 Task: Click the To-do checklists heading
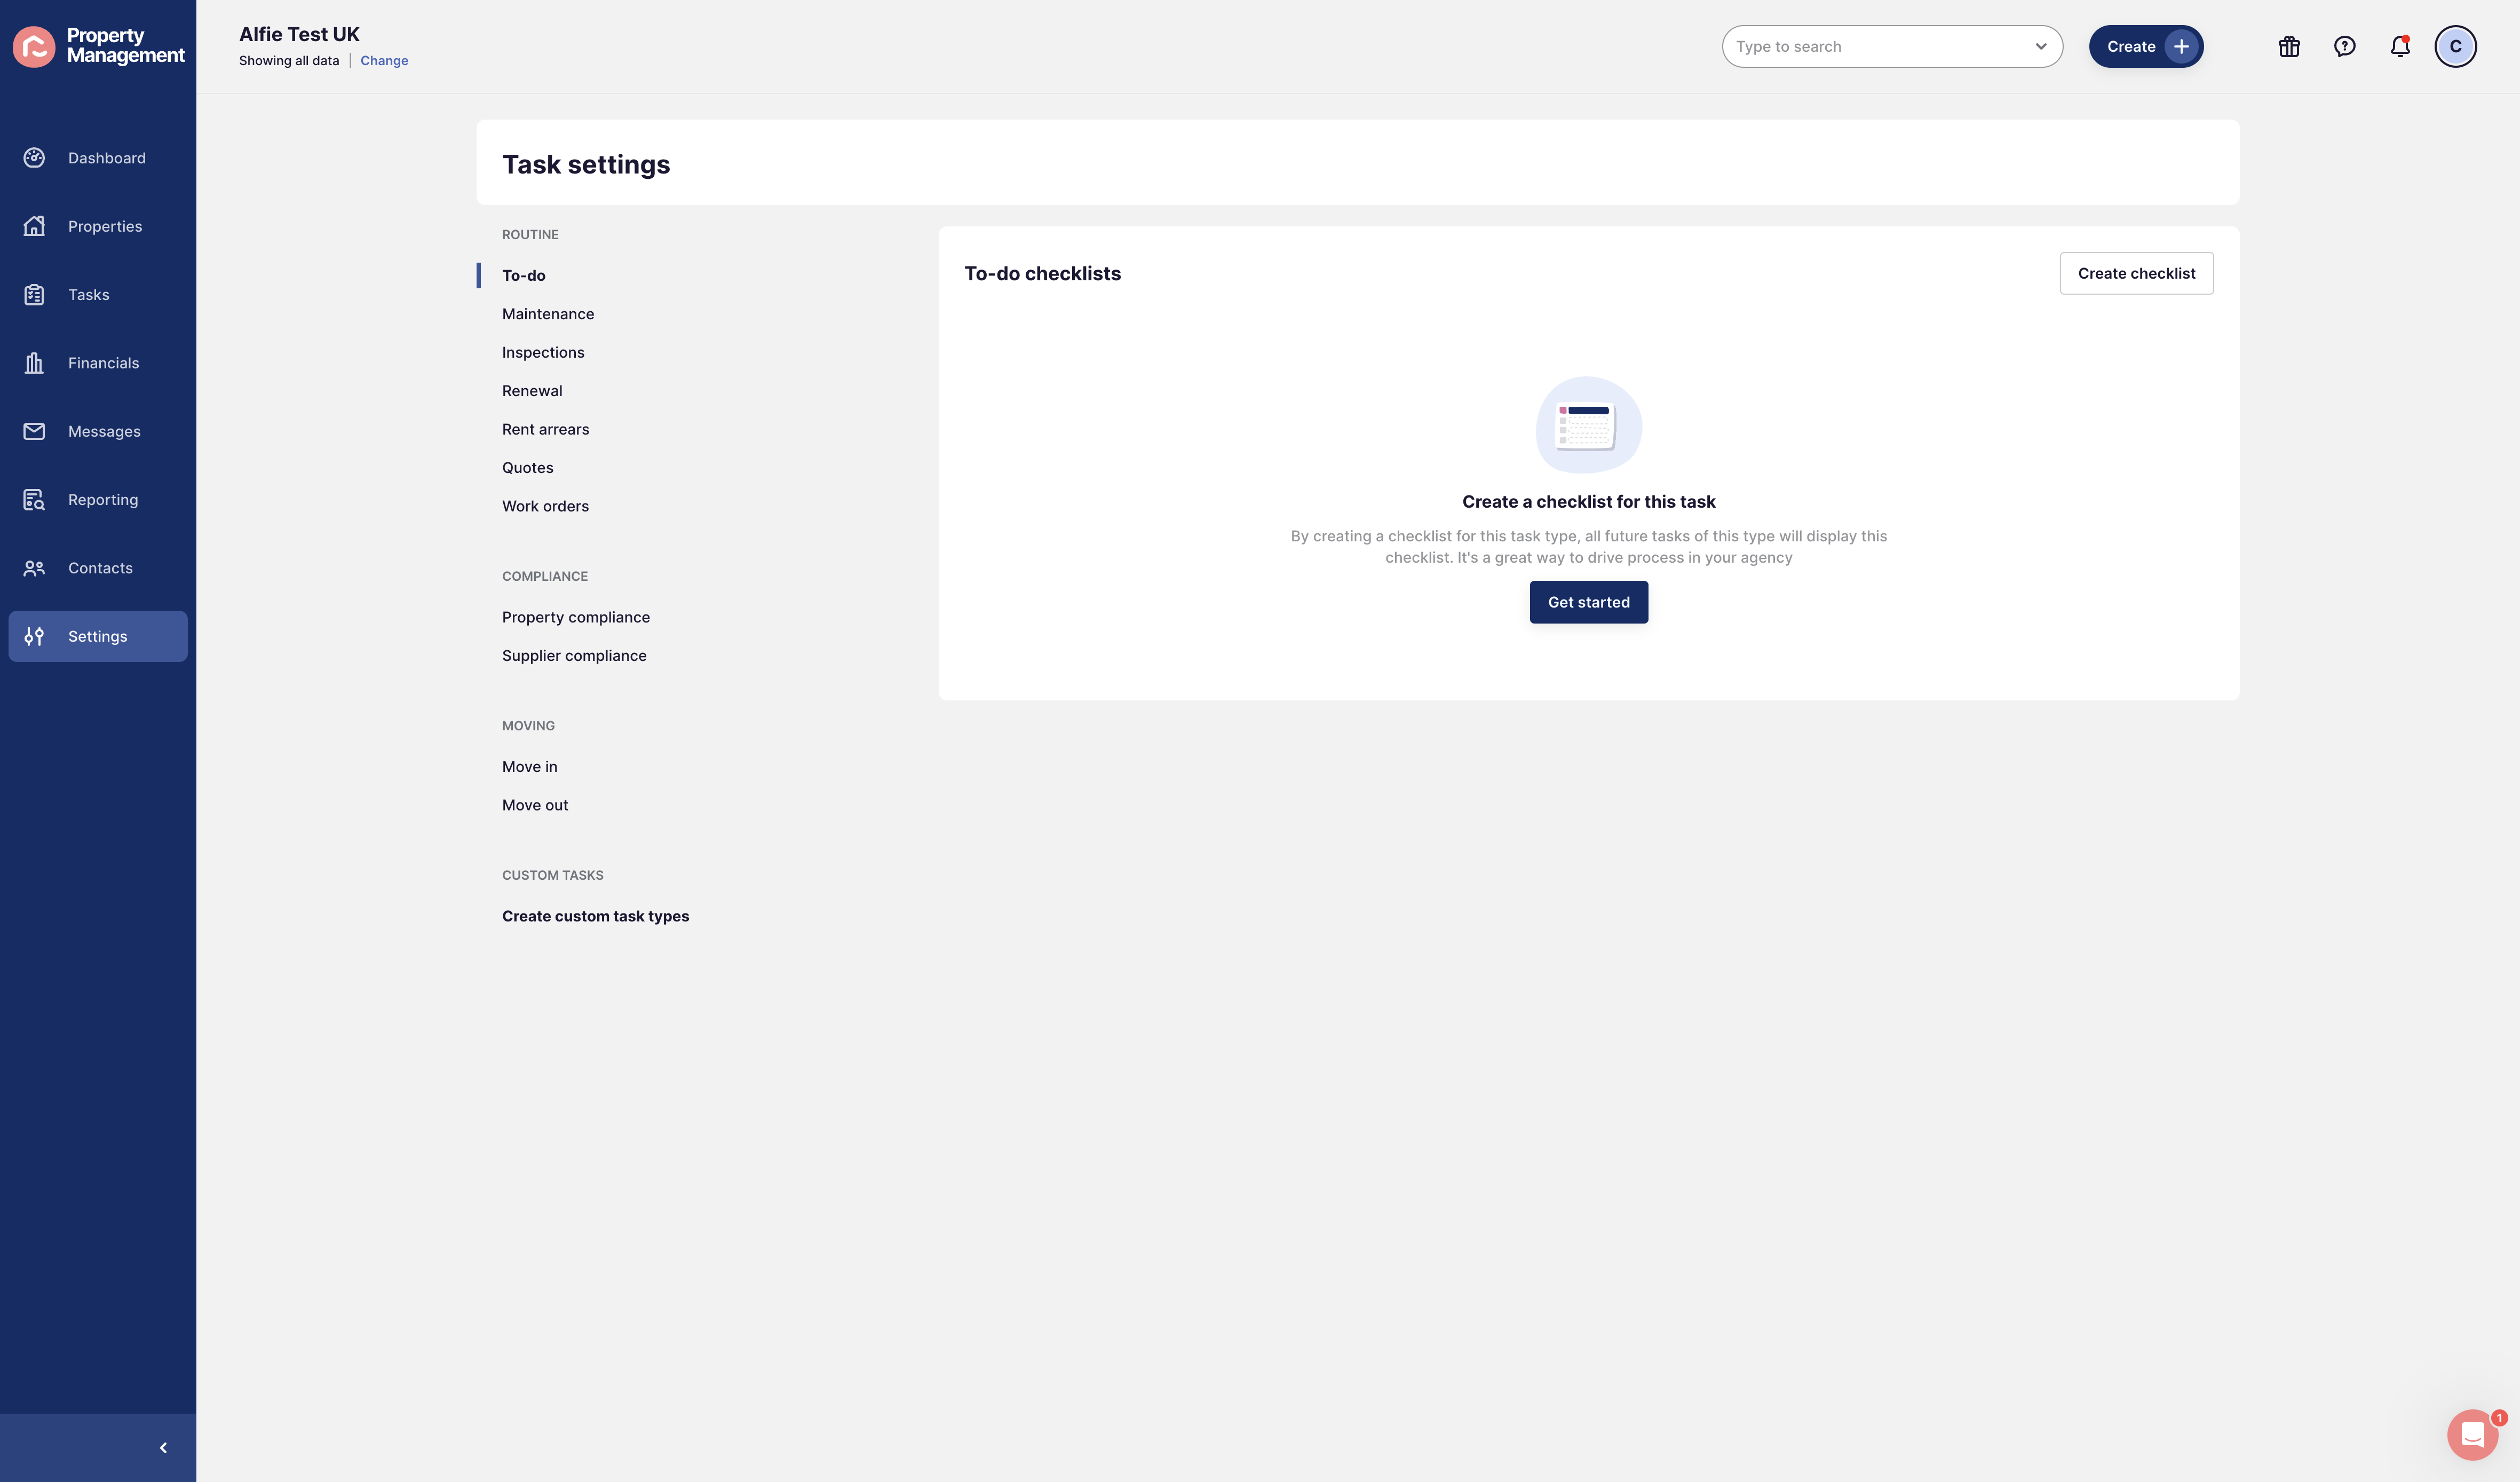(1042, 273)
